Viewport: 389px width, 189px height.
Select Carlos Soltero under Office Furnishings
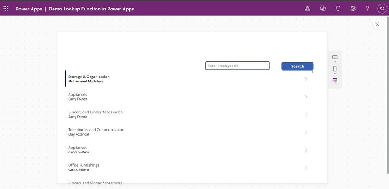click(x=78, y=170)
